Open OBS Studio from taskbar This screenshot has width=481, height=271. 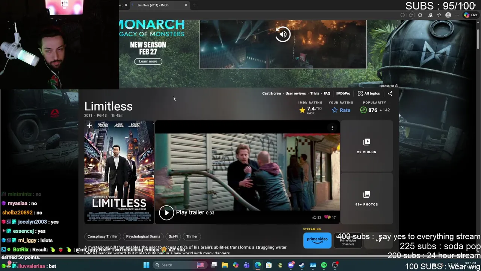[x=335, y=265]
